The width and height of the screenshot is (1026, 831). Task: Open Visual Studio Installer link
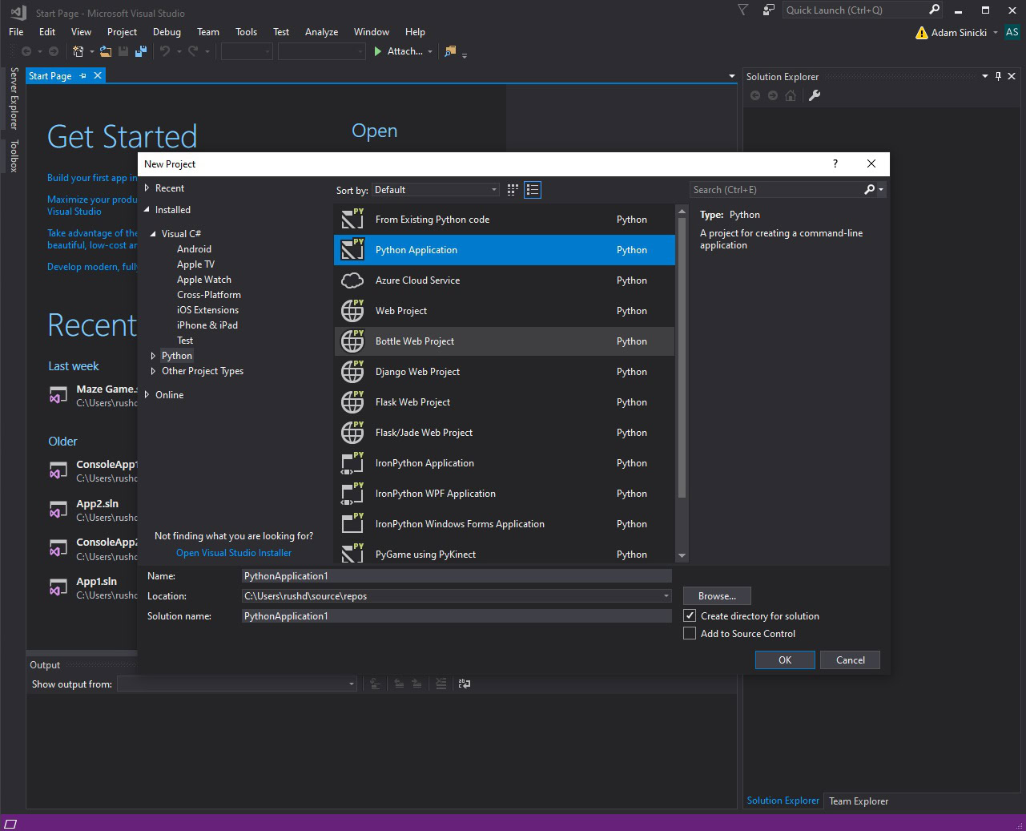[234, 552]
